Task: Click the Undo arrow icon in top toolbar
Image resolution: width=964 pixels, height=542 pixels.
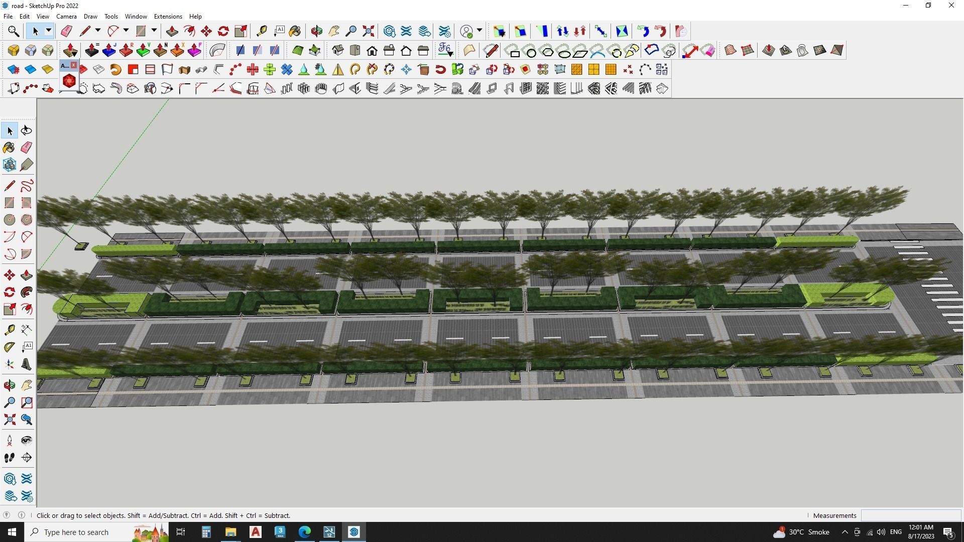Action: click(643, 31)
